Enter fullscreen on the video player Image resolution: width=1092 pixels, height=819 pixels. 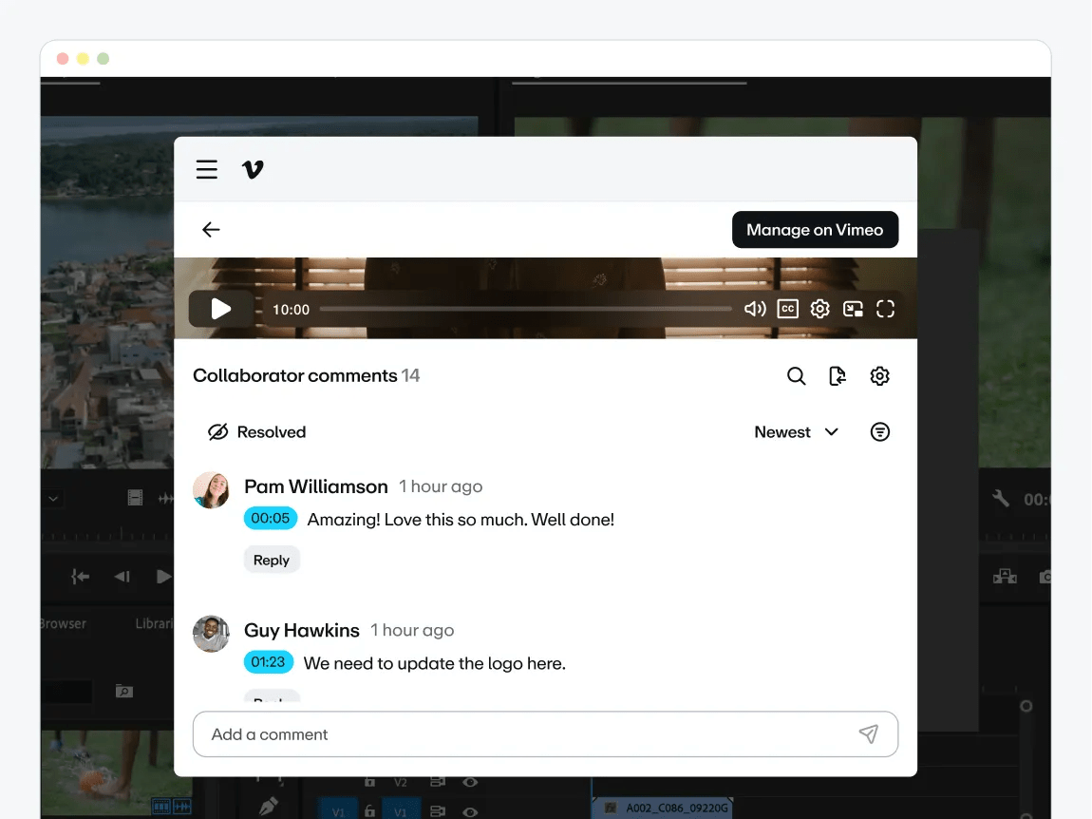click(x=885, y=309)
